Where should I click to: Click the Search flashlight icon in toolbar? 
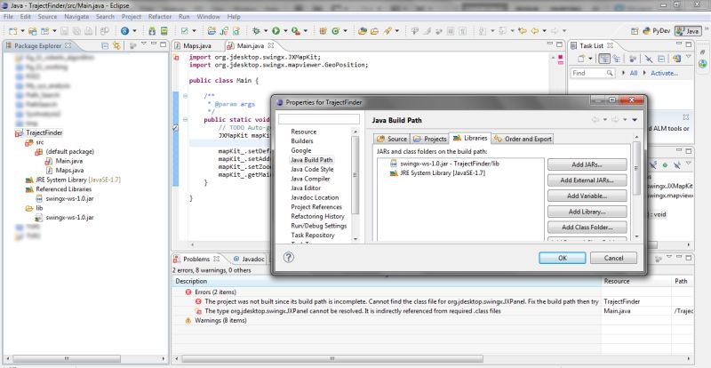[x=387, y=31]
